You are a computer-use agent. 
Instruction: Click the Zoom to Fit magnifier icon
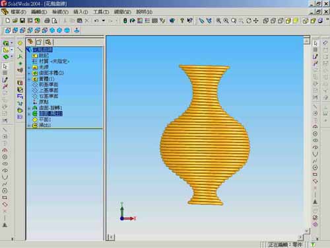click(218, 21)
